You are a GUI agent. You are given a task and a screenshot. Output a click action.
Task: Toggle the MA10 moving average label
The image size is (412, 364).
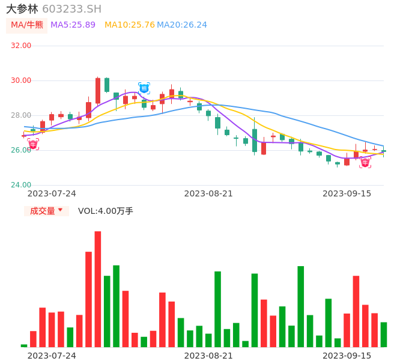tap(129, 25)
